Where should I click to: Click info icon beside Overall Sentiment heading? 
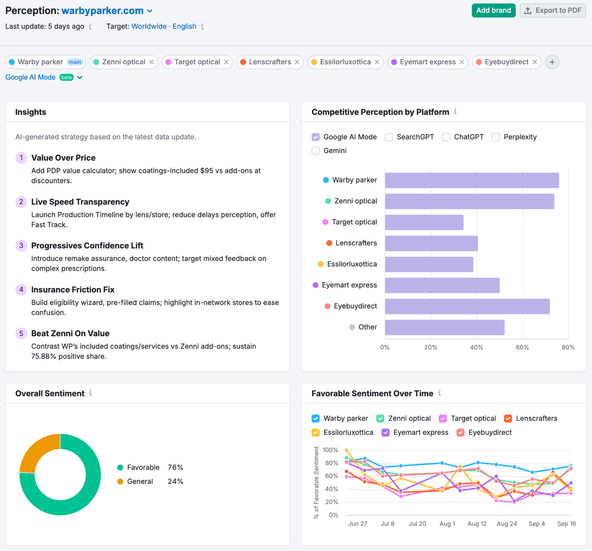(90, 393)
